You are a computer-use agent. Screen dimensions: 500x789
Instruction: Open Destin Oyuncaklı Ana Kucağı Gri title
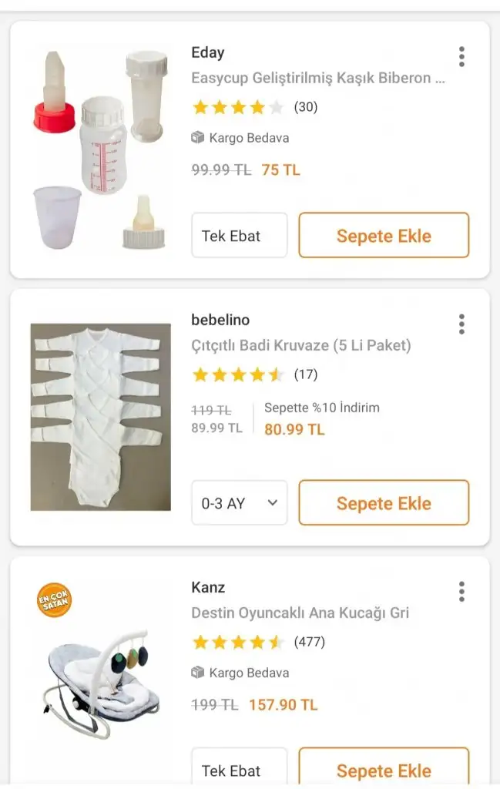click(300, 613)
